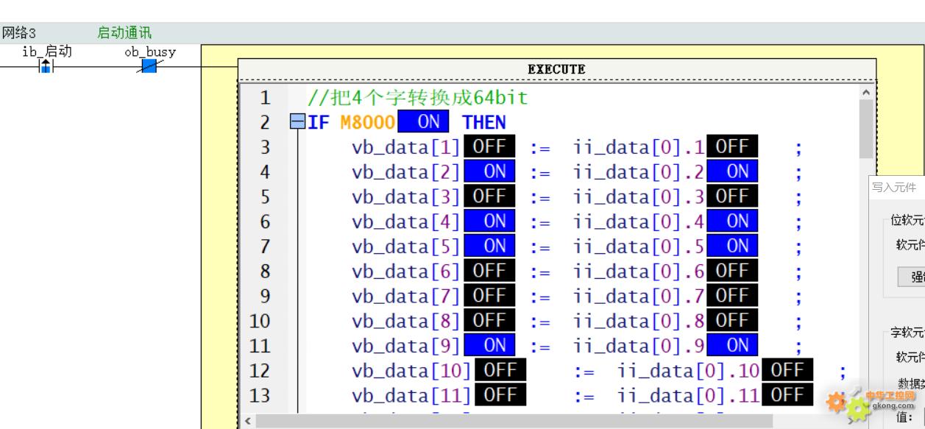Click the EXECUTE block header

556,69
